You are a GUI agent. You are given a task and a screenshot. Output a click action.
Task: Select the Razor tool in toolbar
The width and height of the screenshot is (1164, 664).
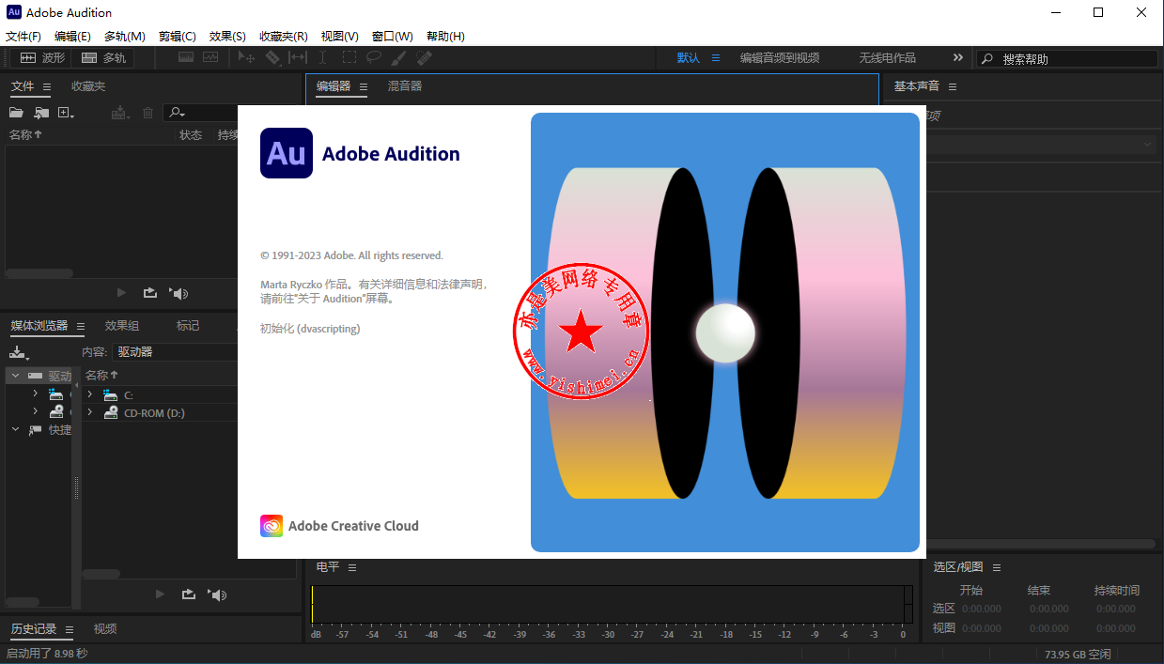tap(272, 57)
